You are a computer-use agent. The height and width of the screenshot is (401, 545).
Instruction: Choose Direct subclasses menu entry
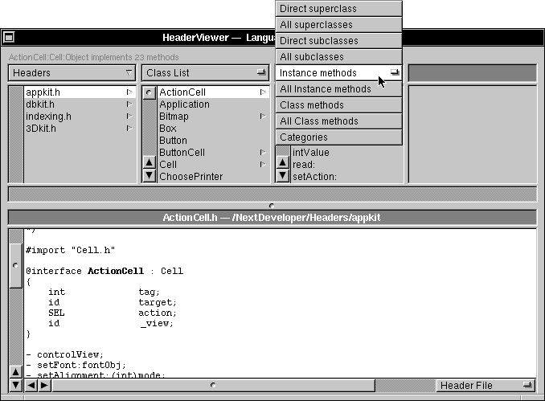[x=338, y=41]
